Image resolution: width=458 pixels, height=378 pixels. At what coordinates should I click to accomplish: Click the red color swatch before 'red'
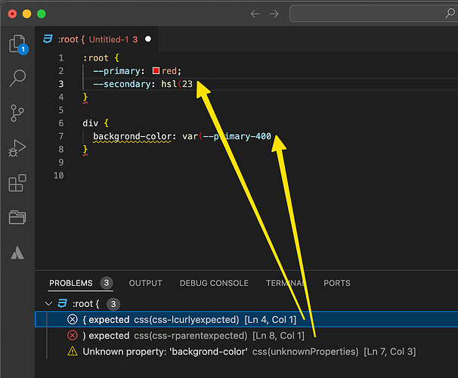coord(156,71)
